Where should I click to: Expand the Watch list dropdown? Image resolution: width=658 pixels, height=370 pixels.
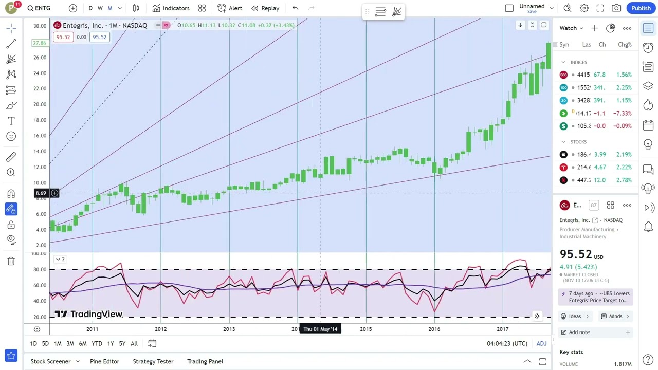571,28
